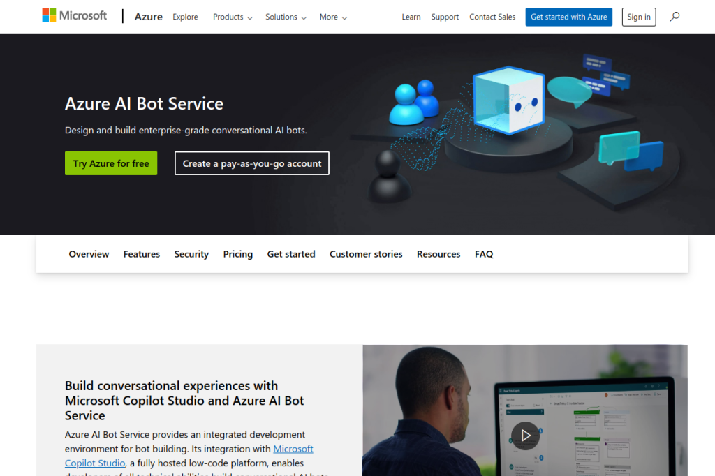Screen dimensions: 715x476
Task: Jump to the Get started section tab
Action: coord(291,254)
